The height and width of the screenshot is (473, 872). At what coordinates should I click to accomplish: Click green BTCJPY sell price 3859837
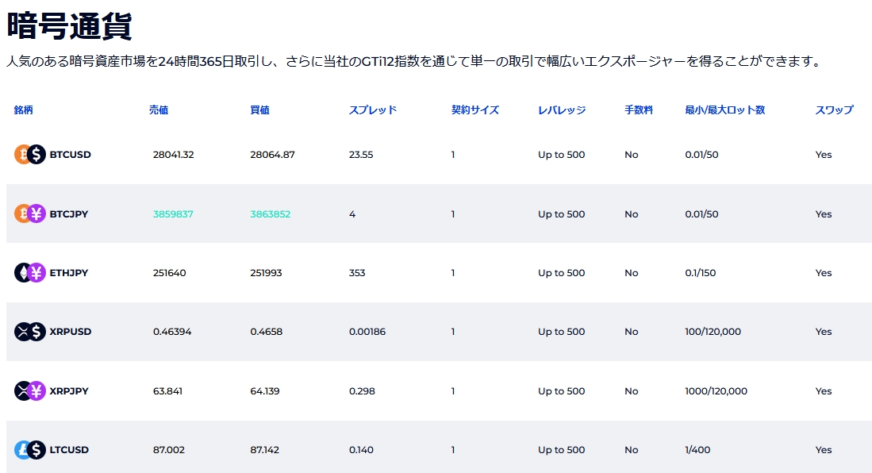point(173,214)
